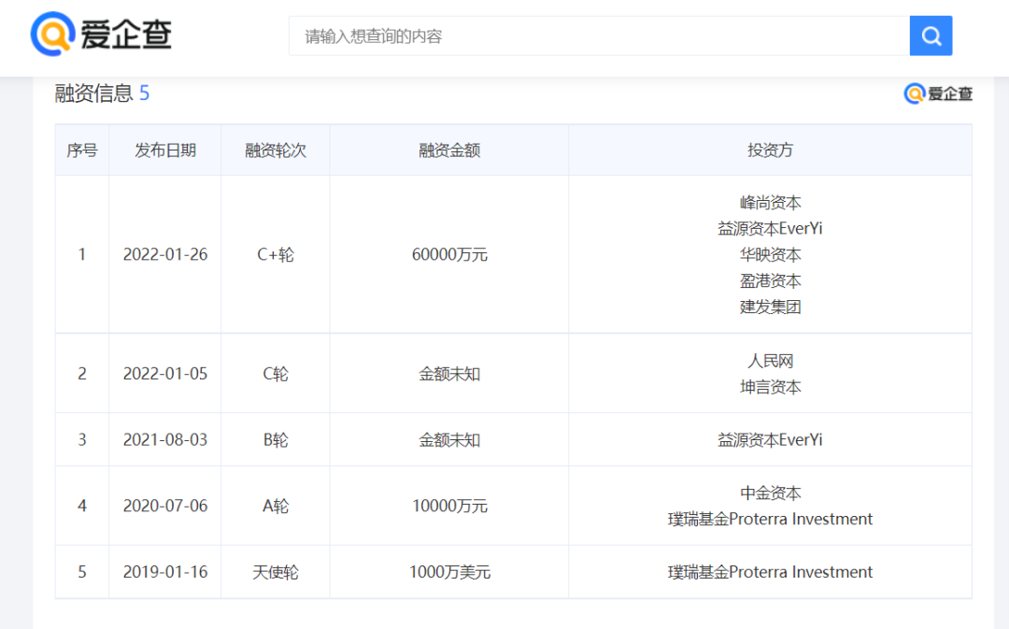The image size is (1009, 629).
Task: Click the 发布日期 column header
Action: point(165,150)
